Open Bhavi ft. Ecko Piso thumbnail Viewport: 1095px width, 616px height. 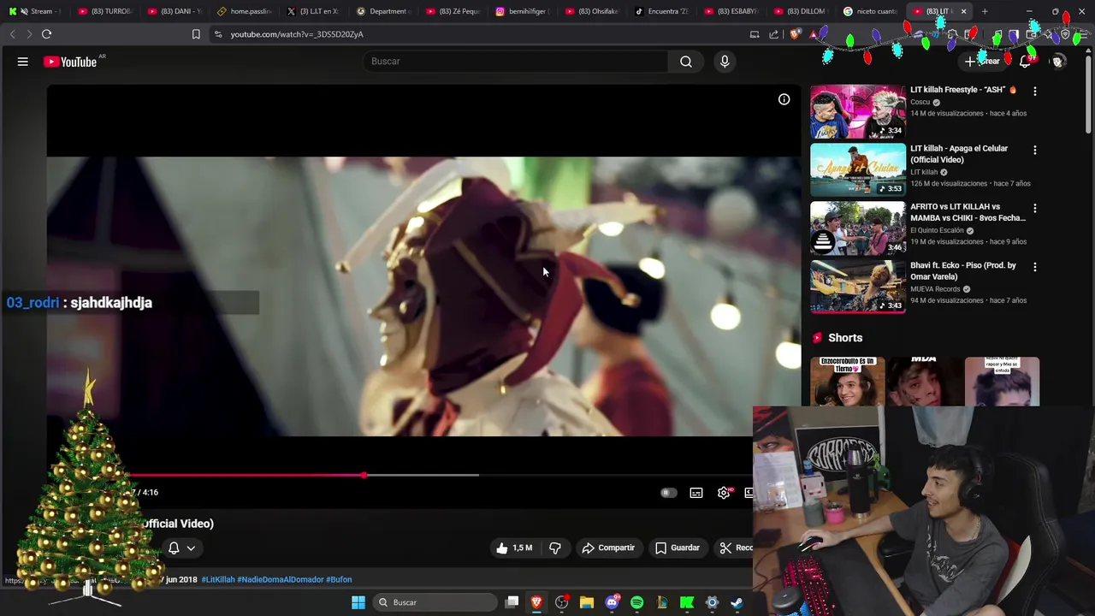coord(857,287)
